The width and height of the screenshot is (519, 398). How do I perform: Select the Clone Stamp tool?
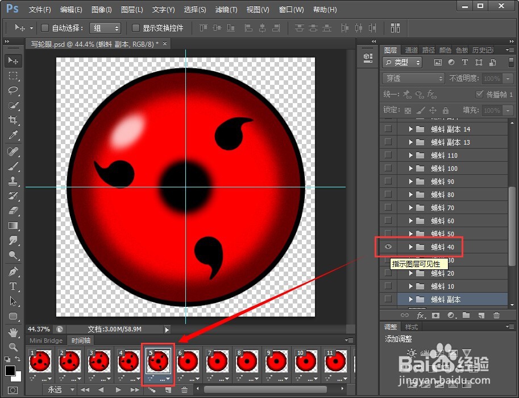point(13,181)
